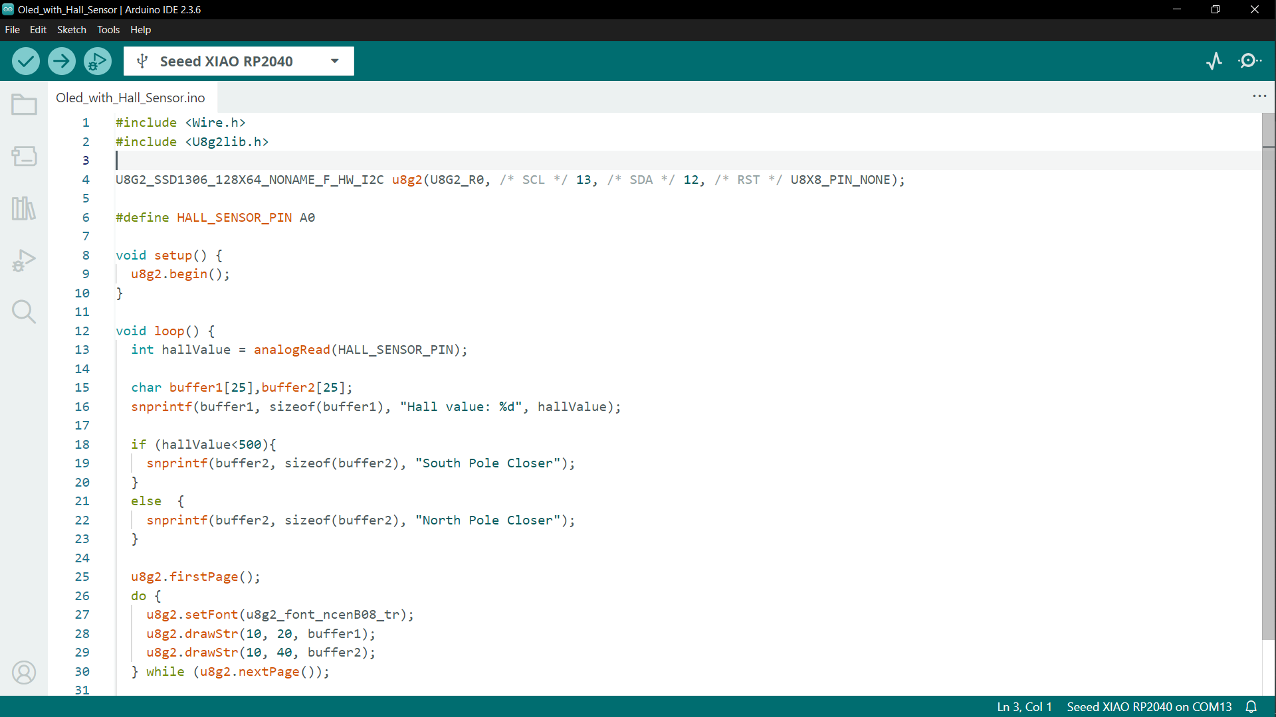Click the USB icon in board selector
The image size is (1276, 717).
pyautogui.click(x=142, y=61)
